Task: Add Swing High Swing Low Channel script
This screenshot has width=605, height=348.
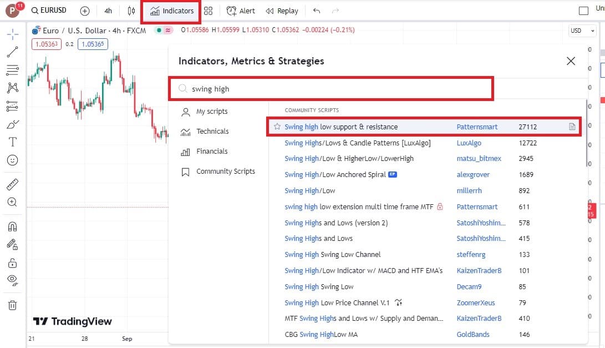Action: point(333,255)
